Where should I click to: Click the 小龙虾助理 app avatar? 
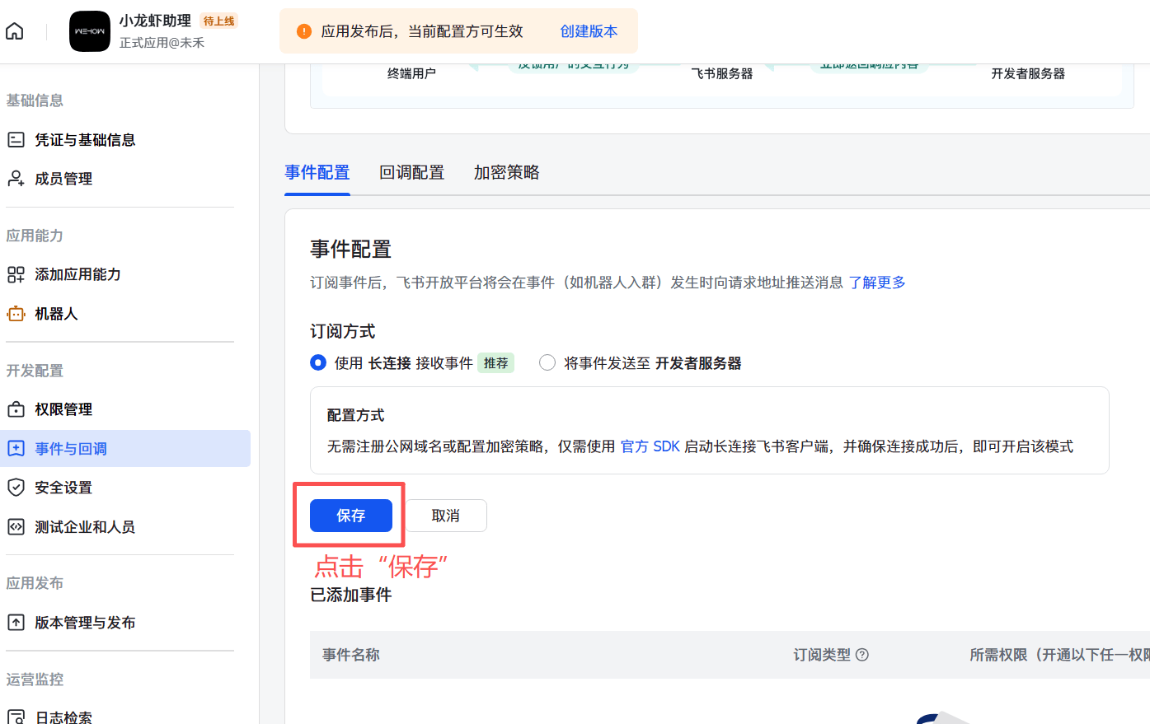[x=89, y=30]
